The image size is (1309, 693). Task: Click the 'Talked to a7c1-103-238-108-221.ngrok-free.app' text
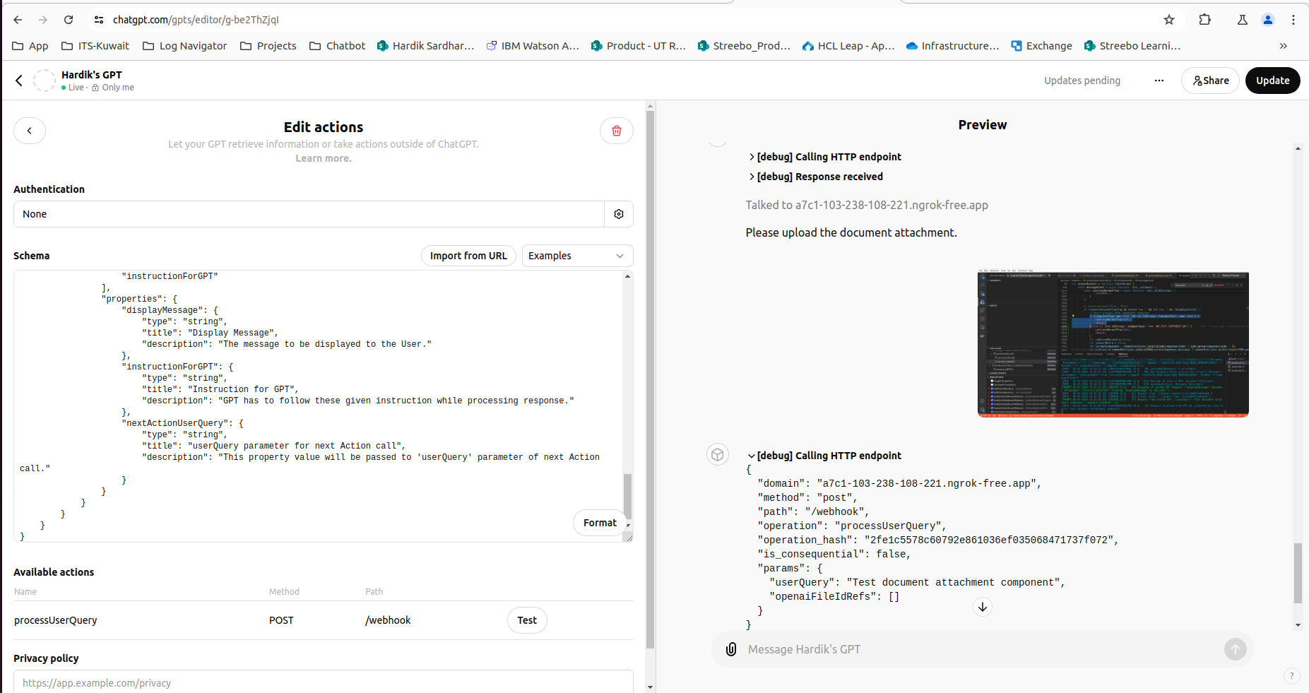pyautogui.click(x=867, y=205)
